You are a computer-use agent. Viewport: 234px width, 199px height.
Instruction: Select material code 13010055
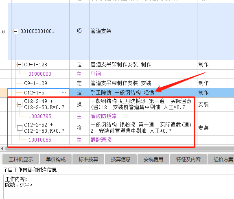pyautogui.click(x=40, y=140)
